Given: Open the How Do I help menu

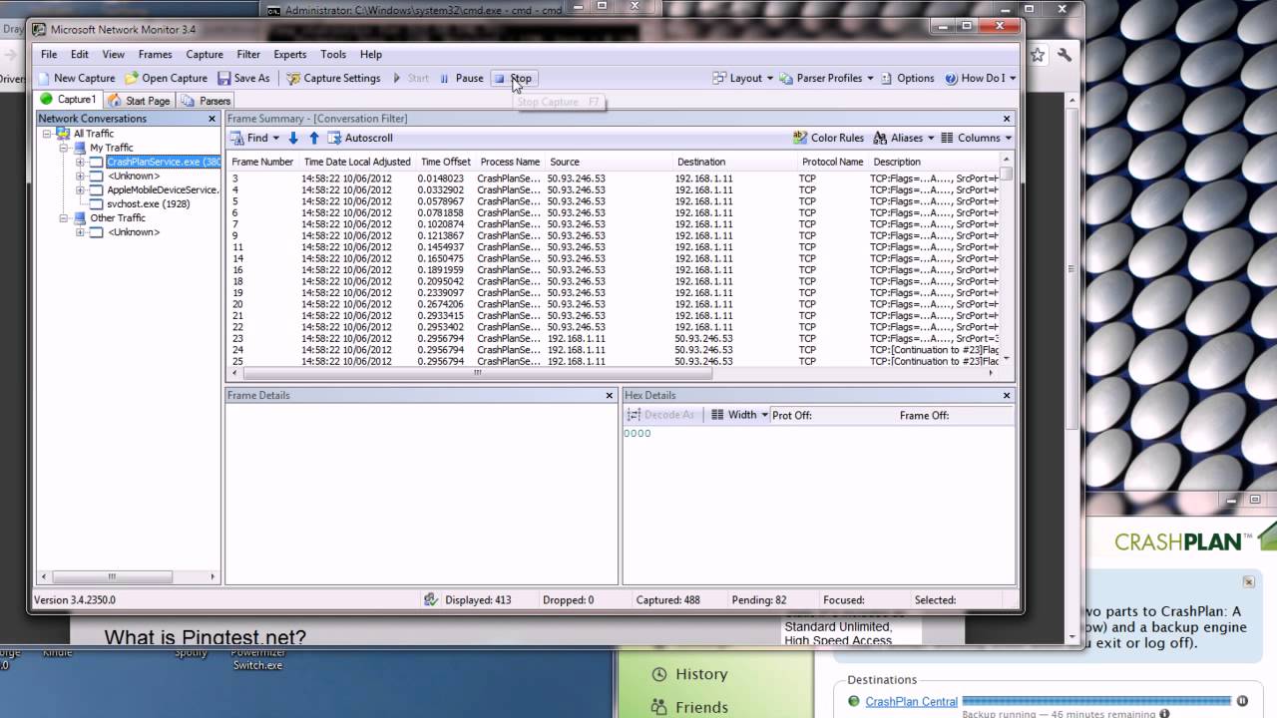Looking at the screenshot, I should [x=980, y=78].
